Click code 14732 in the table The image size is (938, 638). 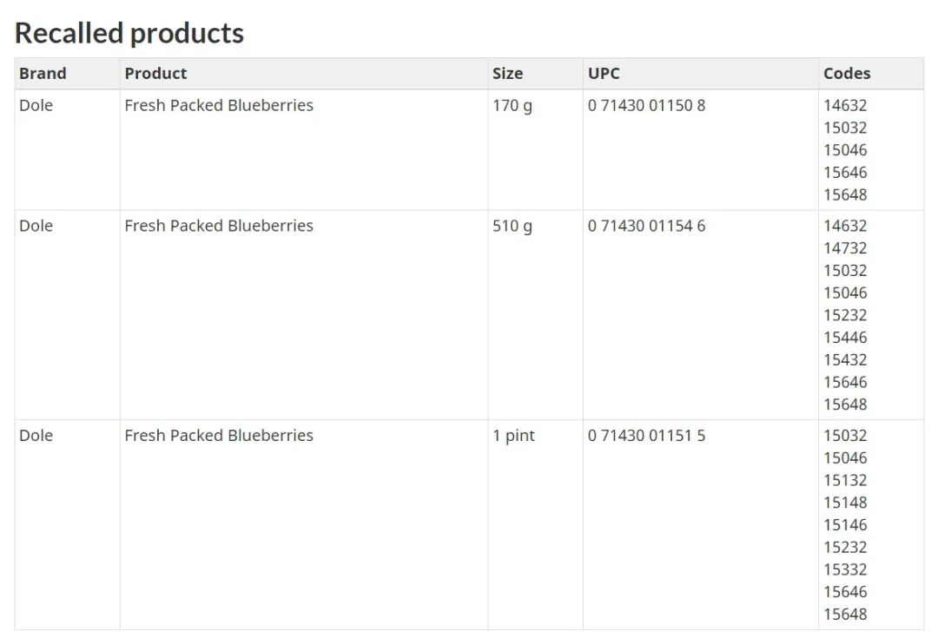(x=845, y=248)
